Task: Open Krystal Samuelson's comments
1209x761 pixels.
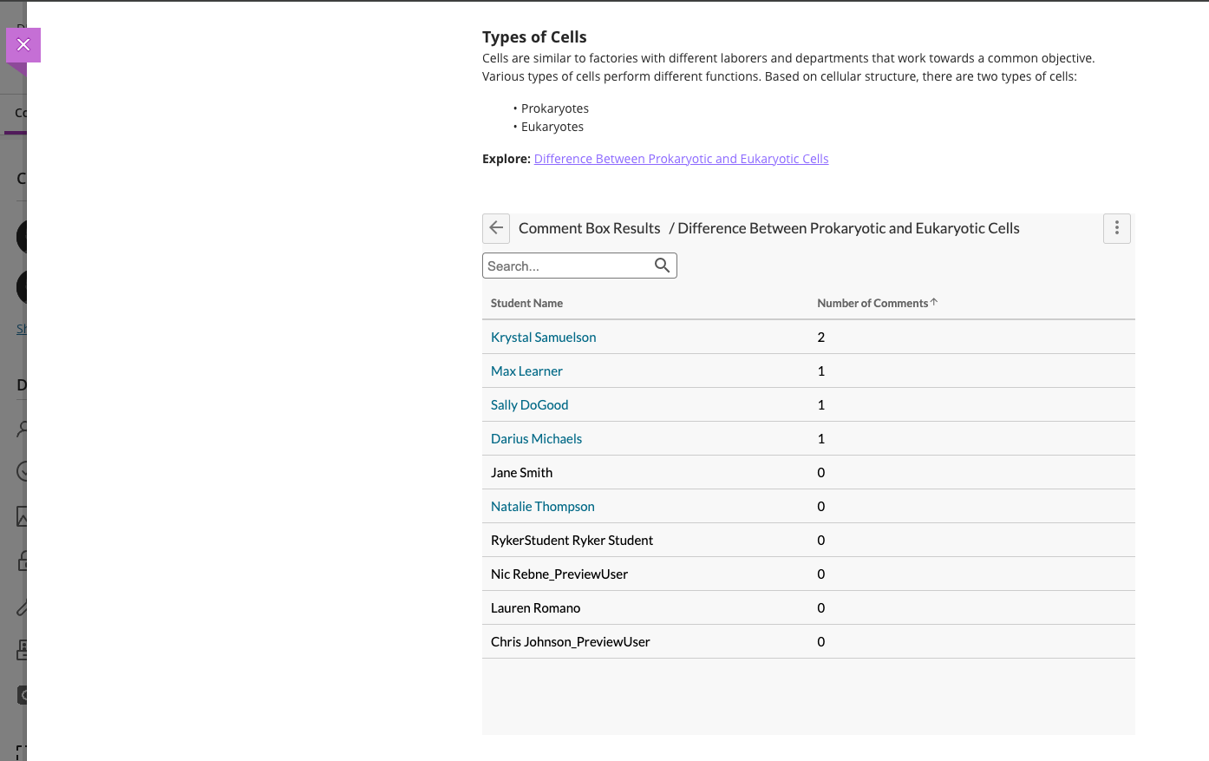Action: (543, 338)
